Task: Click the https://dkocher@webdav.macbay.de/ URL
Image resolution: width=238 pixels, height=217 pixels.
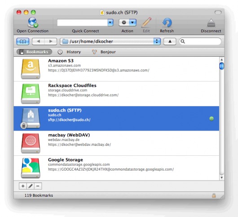Action: [x=79, y=145]
